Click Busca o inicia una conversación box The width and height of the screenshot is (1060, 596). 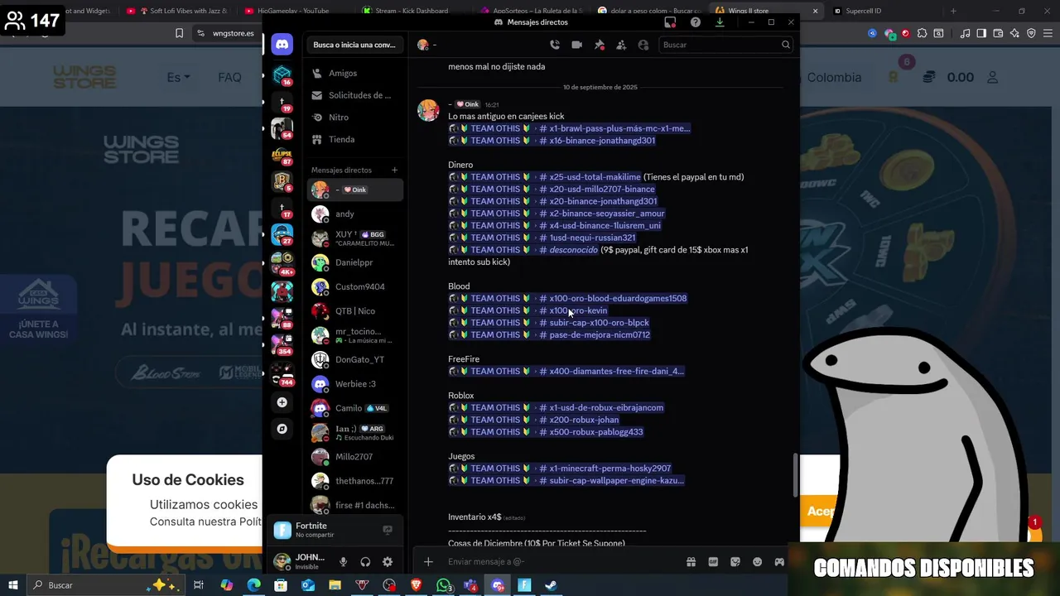pos(354,45)
